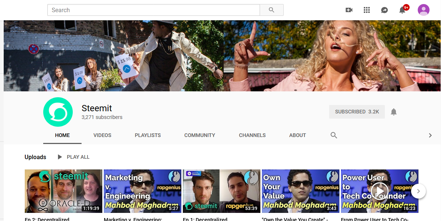Switch to the ABOUT tab
The image size is (441, 221).
click(298, 135)
